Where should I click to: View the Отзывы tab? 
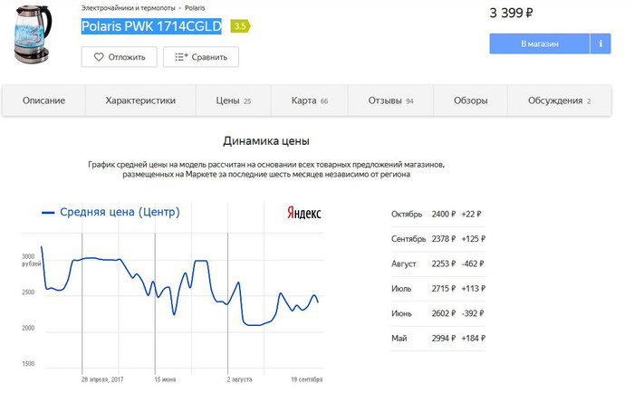tap(390, 101)
